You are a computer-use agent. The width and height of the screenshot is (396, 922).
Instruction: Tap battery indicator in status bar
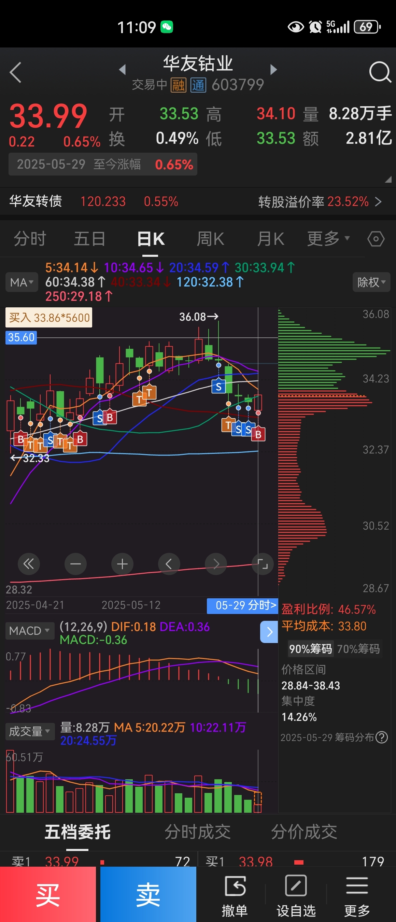click(367, 27)
